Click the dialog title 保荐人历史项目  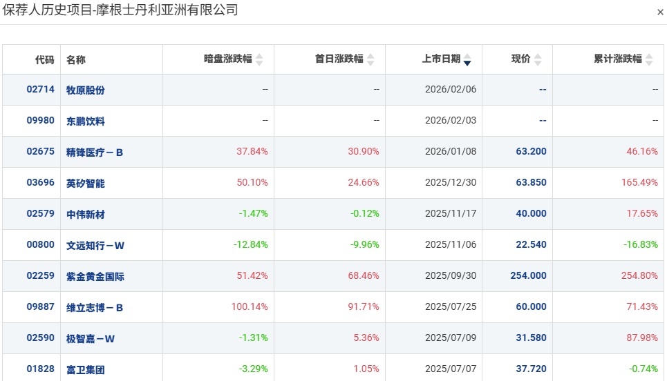click(x=47, y=10)
